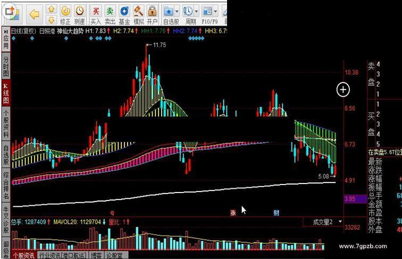Click the 涨 marker on the chart
The image size is (402, 259).
233,213
